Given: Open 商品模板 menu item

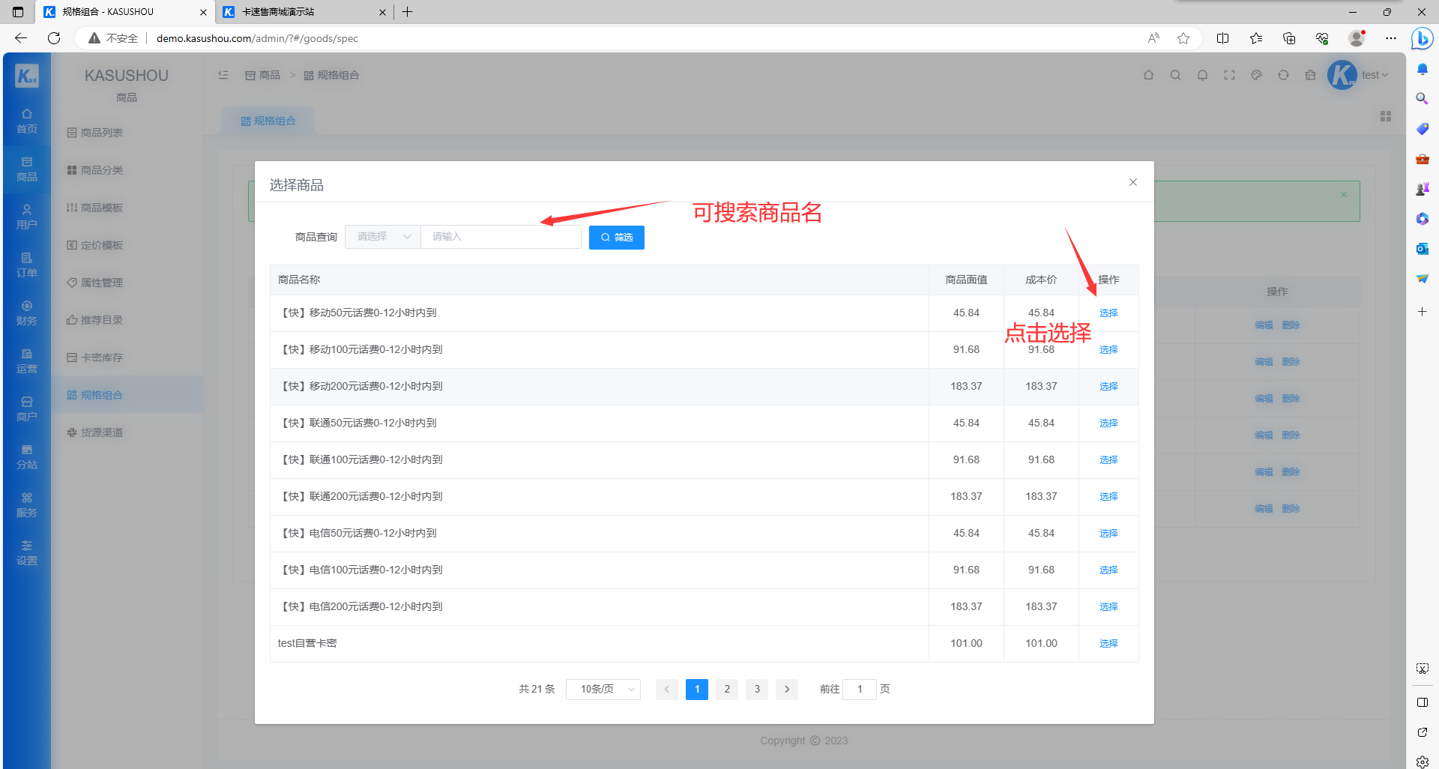Looking at the screenshot, I should pos(127,208).
